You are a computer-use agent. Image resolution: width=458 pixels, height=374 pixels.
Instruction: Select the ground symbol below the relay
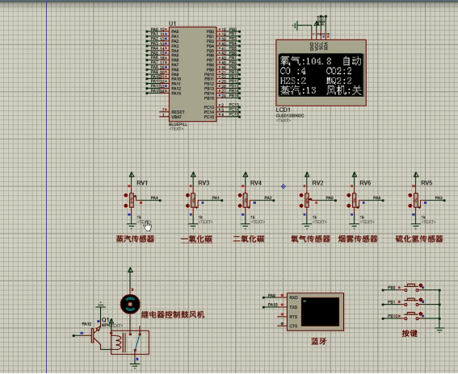(x=135, y=365)
